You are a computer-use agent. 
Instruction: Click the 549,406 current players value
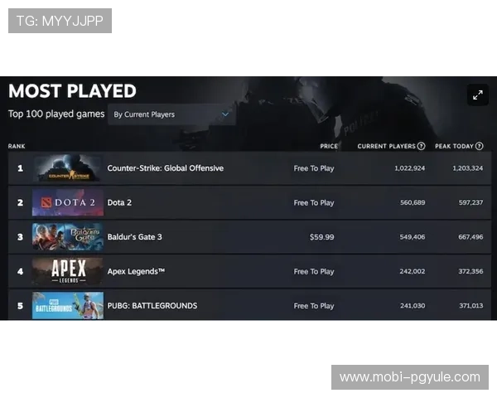[x=413, y=237]
